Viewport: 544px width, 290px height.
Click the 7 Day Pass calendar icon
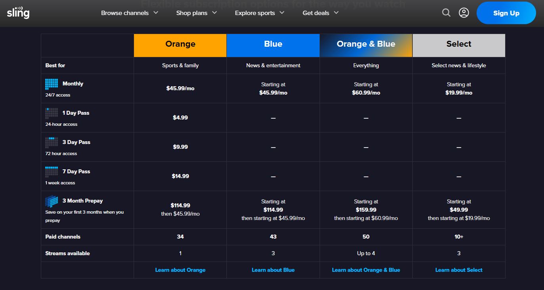click(52, 172)
